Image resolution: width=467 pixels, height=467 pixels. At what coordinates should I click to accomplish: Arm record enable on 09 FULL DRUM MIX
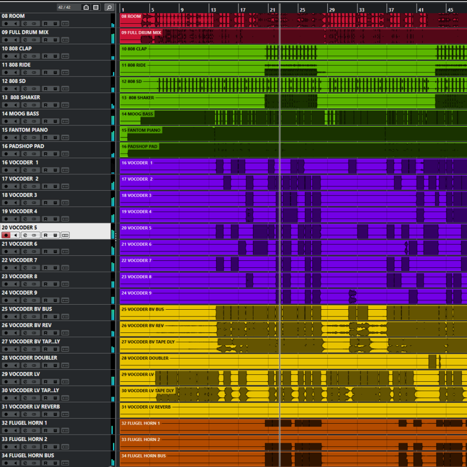coord(5,40)
